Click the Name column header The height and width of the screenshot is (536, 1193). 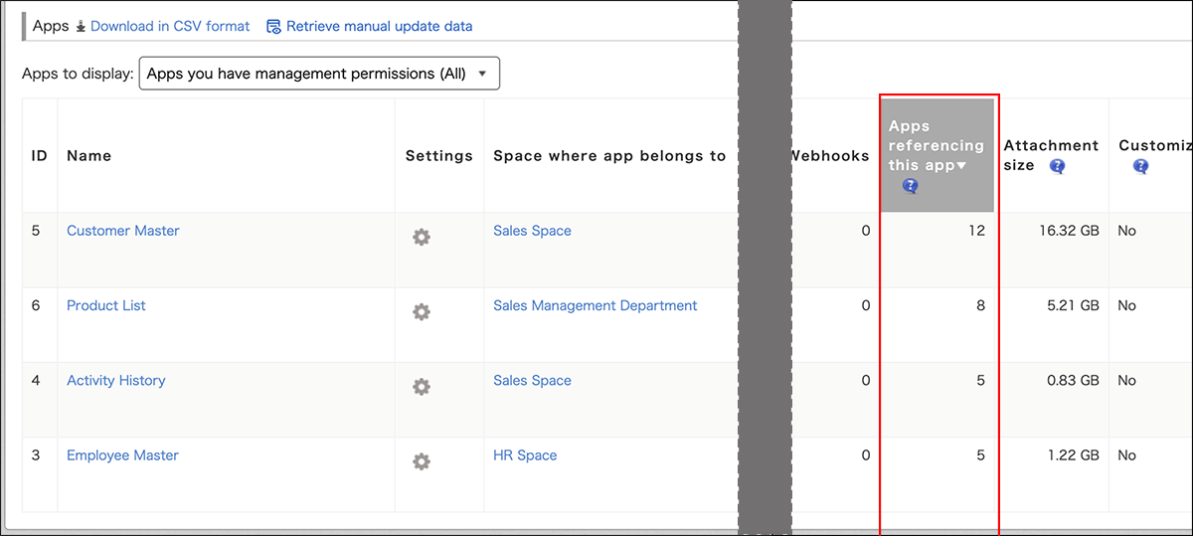[x=88, y=155]
